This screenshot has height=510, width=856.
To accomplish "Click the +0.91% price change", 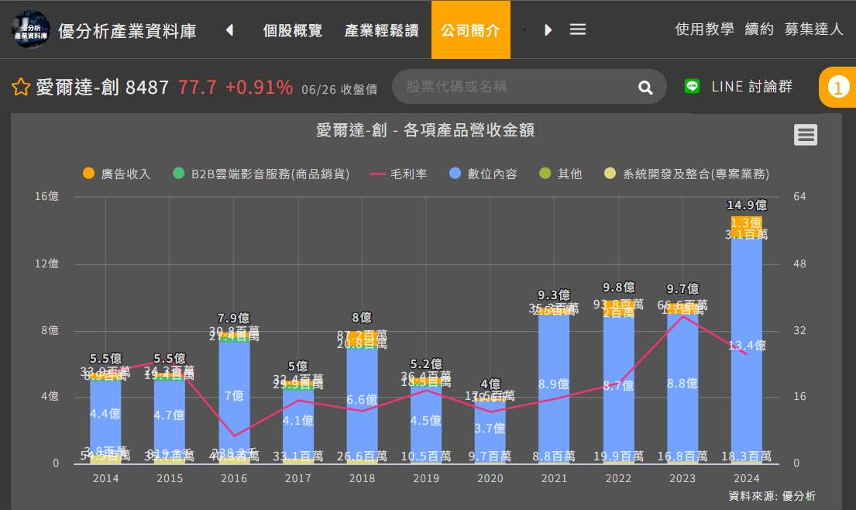I will [x=260, y=87].
